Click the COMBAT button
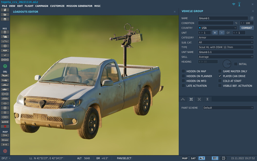Screen dimensions: 257x161 point(246,28)
